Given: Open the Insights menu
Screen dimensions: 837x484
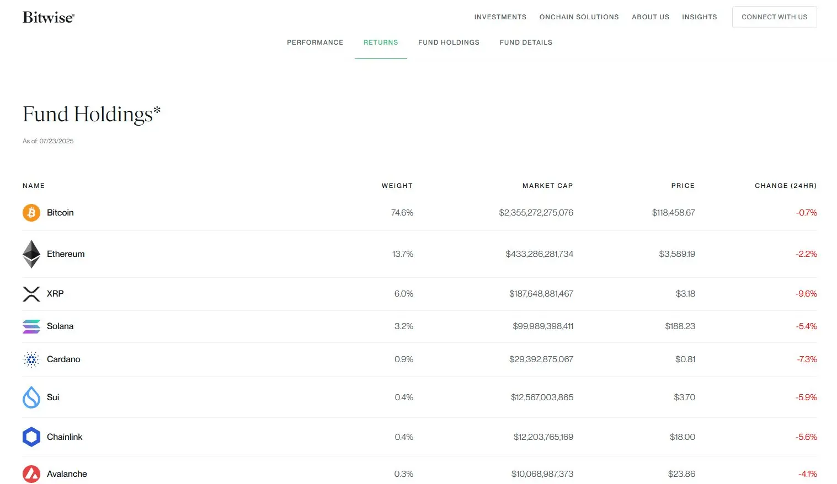Looking at the screenshot, I should point(700,17).
